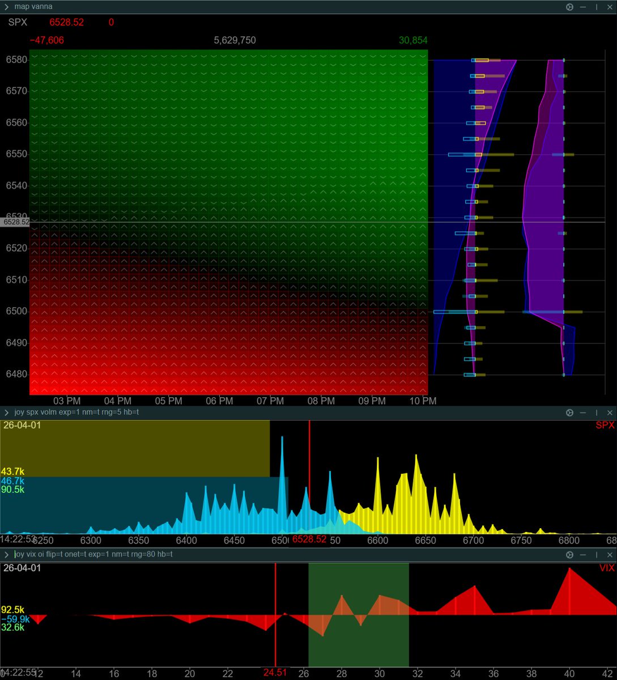Screen dimensions: 617x680
Task: Click the 6490 strike label on heatmap axis
Action: [x=16, y=343]
